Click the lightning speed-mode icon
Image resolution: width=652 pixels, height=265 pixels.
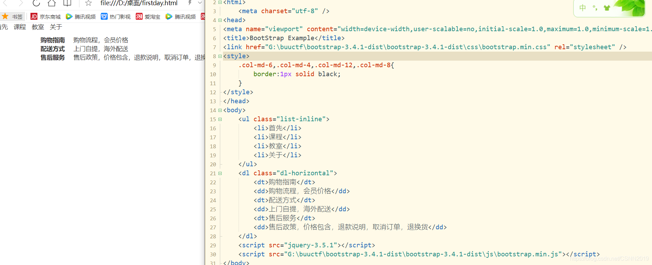[190, 3]
